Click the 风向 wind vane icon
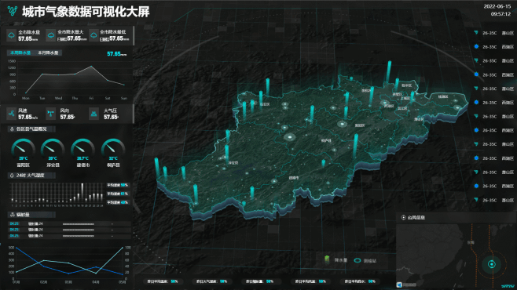Screen dimensions: 517x290 (x=51, y=114)
